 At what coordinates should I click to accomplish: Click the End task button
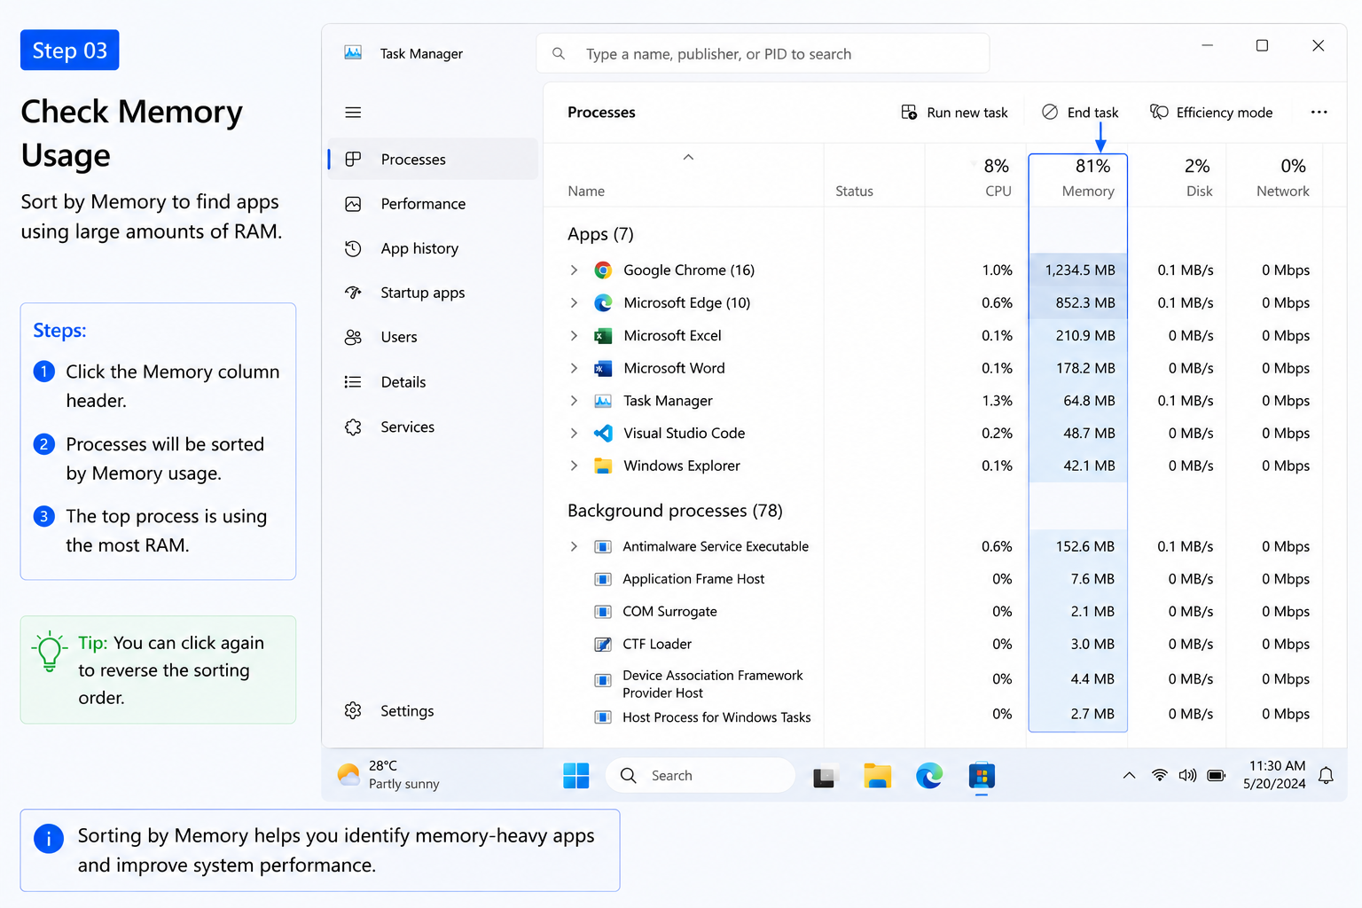1080,113
